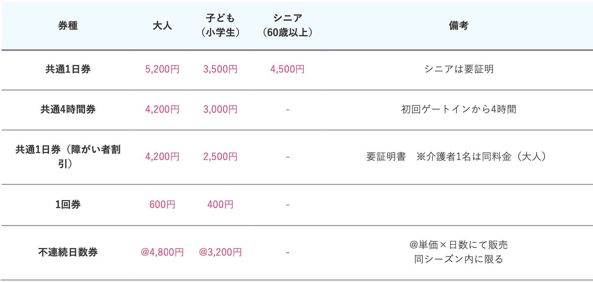
Task: Select the 3,000円 child price
Action: (x=220, y=109)
